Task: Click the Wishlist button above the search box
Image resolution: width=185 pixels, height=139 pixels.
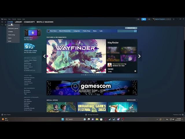Action: pos(131,28)
